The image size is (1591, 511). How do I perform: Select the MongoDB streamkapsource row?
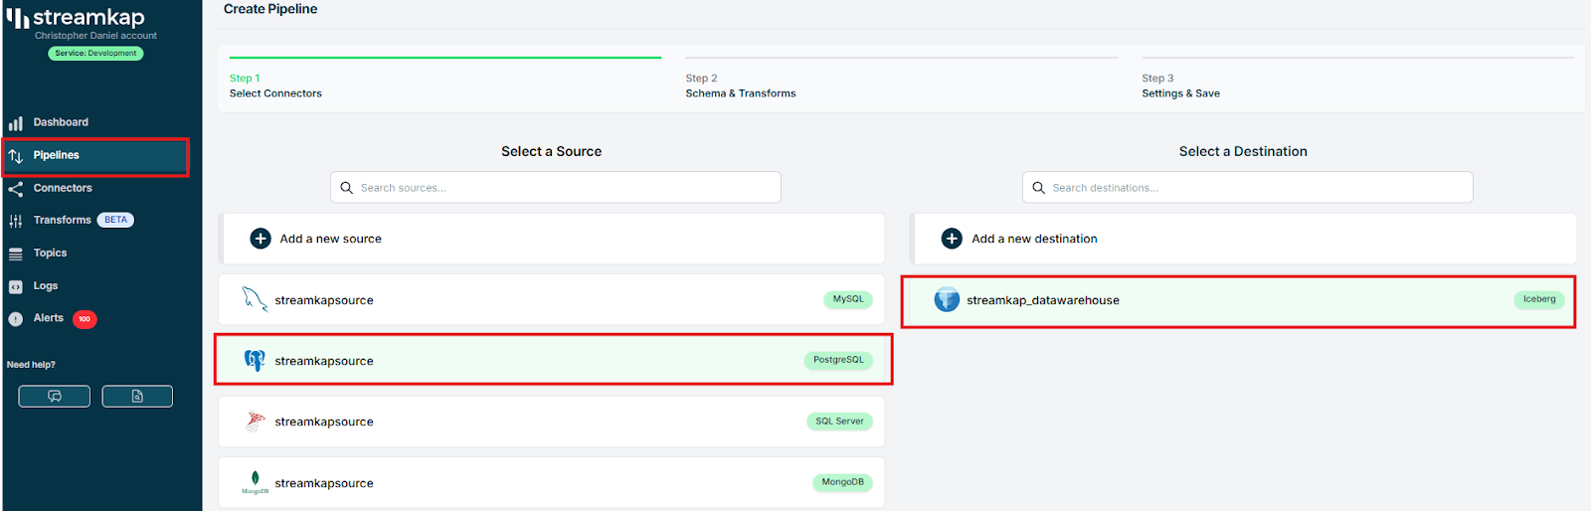551,482
